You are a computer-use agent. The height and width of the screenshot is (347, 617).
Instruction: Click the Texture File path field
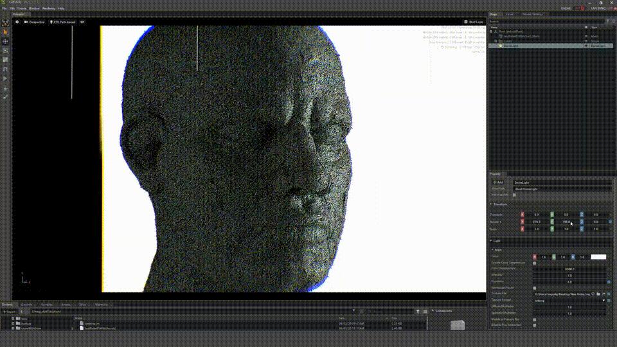point(562,294)
